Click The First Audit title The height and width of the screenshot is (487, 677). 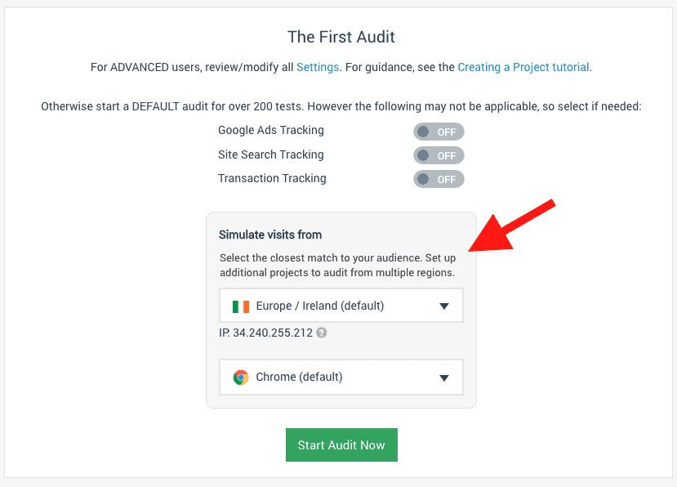point(341,37)
